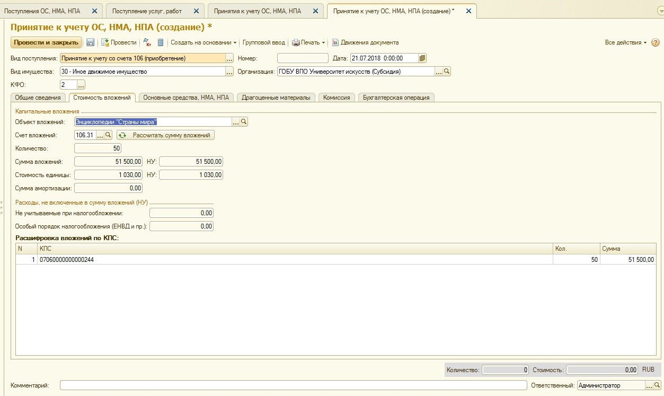Switch to Основные средства, НМА, НПА tab
The width and height of the screenshot is (664, 396).
tap(186, 98)
